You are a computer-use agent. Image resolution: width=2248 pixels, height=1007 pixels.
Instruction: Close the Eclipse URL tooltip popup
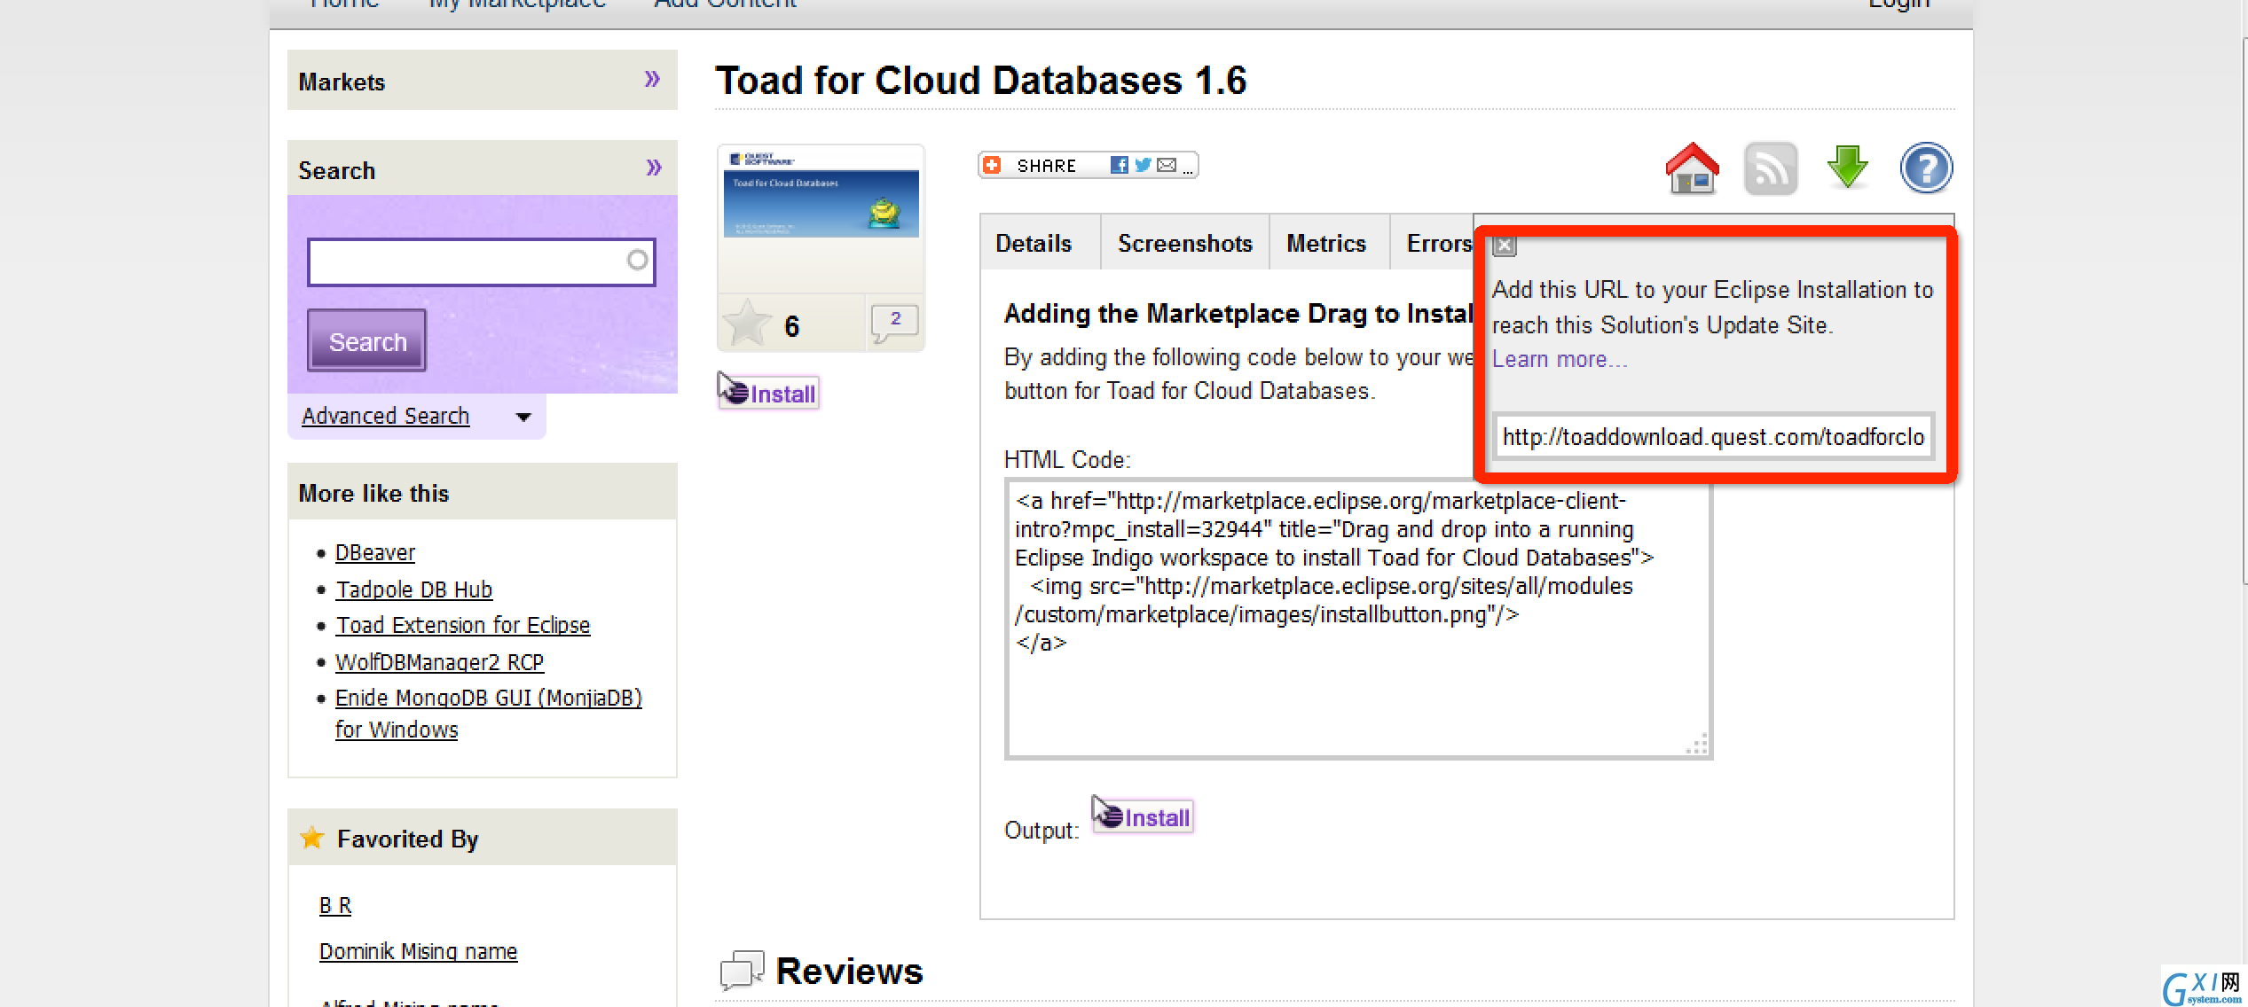[1501, 244]
